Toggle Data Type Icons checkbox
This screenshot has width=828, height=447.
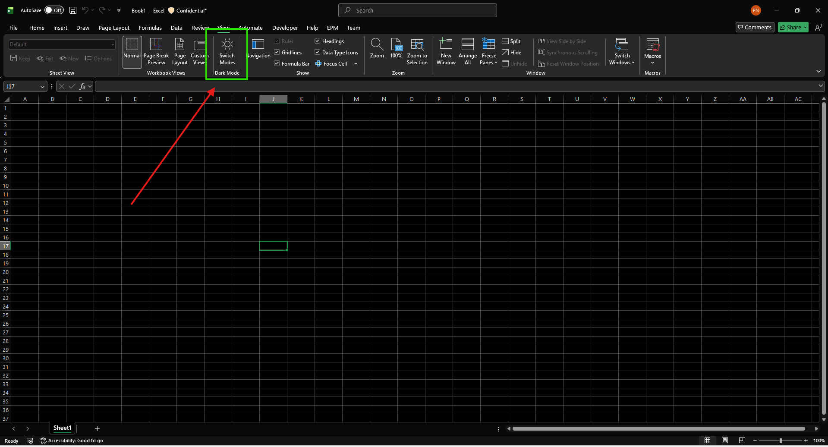point(318,52)
